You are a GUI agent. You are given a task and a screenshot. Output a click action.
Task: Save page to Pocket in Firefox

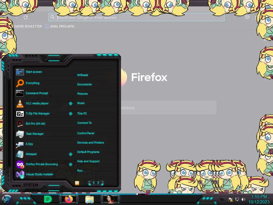pyautogui.click(x=247, y=17)
